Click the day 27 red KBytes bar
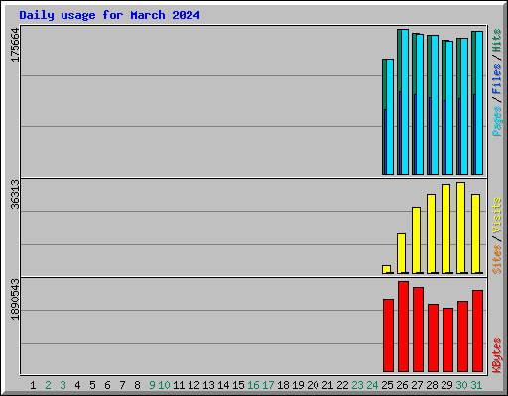The image size is (508, 396). click(418, 330)
